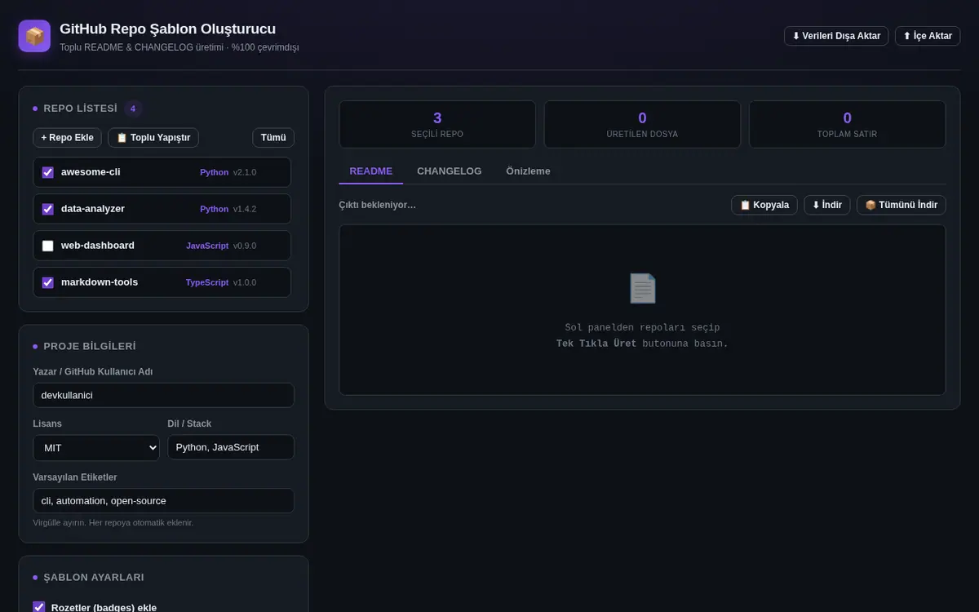Switch to the README tab

[x=371, y=171]
